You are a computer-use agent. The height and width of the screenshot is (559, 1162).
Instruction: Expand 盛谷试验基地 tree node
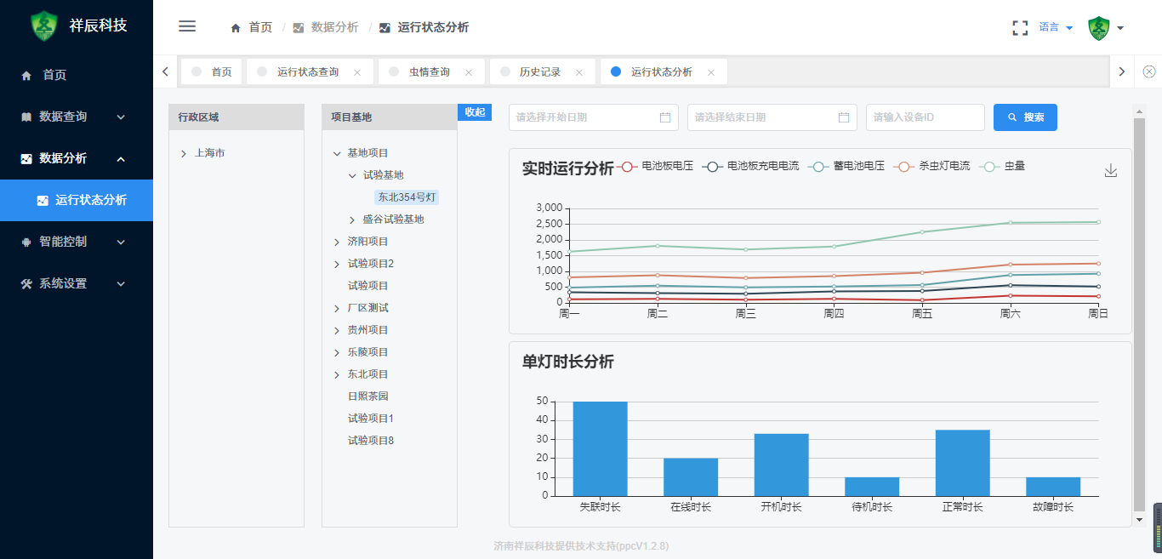click(x=353, y=220)
